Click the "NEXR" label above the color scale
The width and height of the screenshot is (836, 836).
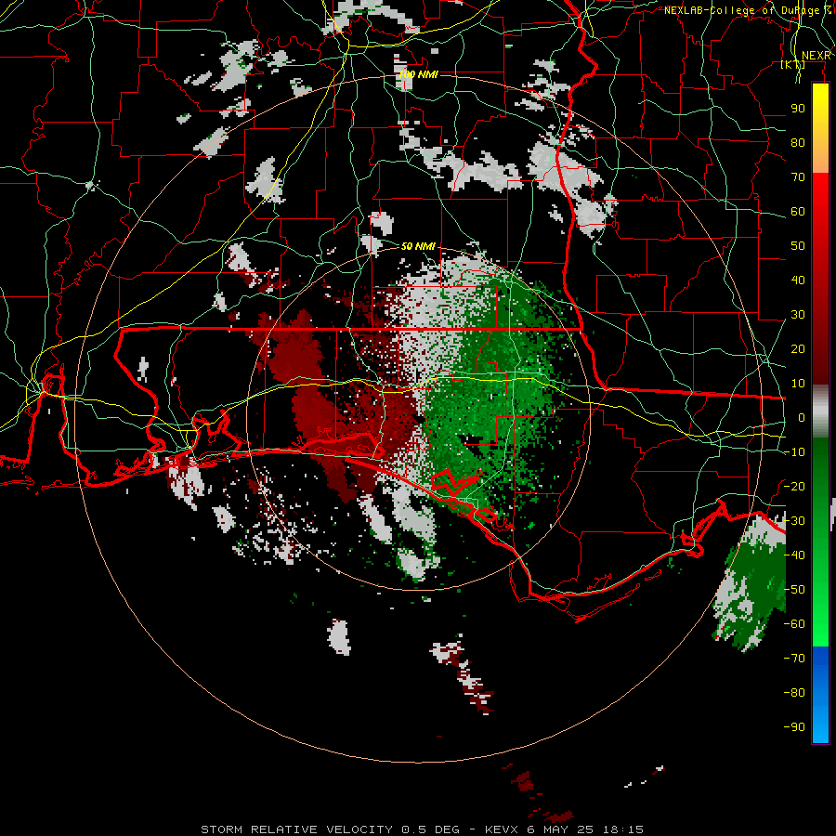pos(816,56)
